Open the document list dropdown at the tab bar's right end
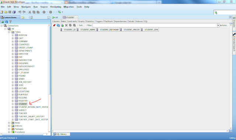Image resolution: width=236 pixels, height=140 pixels. click(230, 17)
